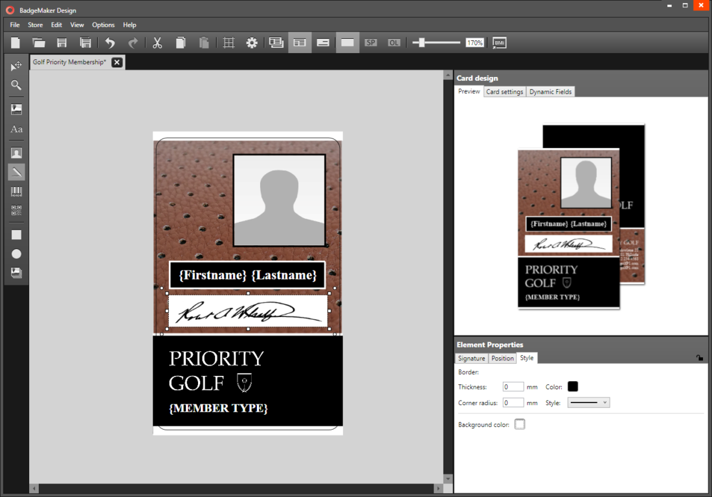Click the Undo arrow button
This screenshot has height=497, width=712.
coord(109,42)
